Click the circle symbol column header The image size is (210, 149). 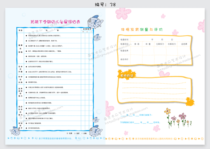click(x=91, y=32)
